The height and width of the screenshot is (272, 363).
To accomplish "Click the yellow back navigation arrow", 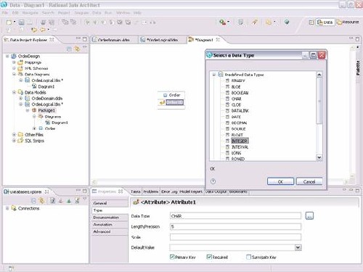I will click(x=34, y=30).
